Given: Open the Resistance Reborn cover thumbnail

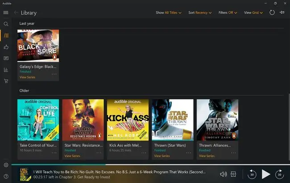Looking at the screenshot, I should 83,120.
